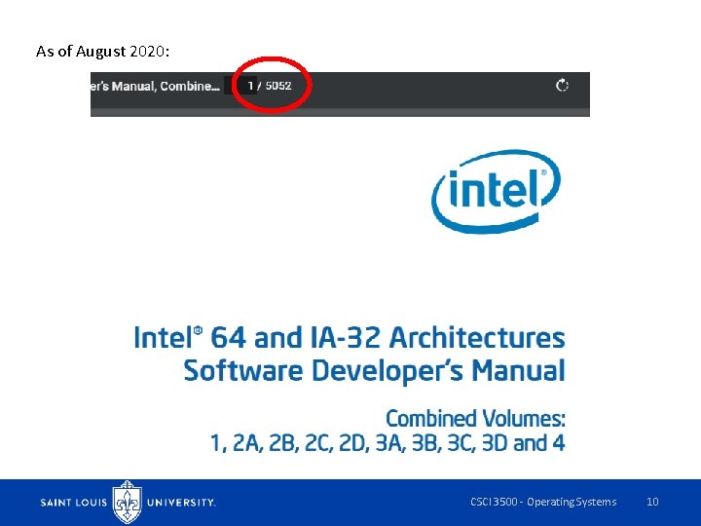Click the page number field showing 1
The height and width of the screenshot is (526, 701).
(241, 86)
